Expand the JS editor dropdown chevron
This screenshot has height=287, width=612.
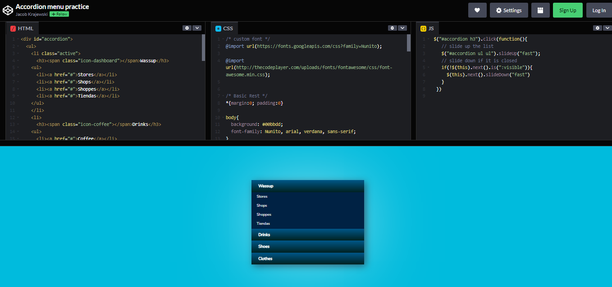pos(607,28)
